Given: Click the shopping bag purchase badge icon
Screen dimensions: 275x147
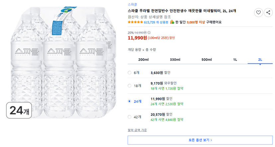Looking at the screenshot, I should [172, 22].
